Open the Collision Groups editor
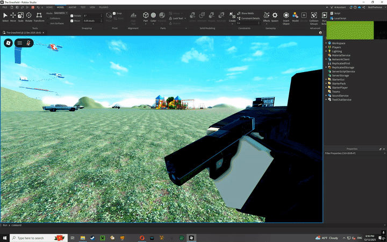Viewport: 387px width, 242px height. pyautogui.click(x=314, y=17)
